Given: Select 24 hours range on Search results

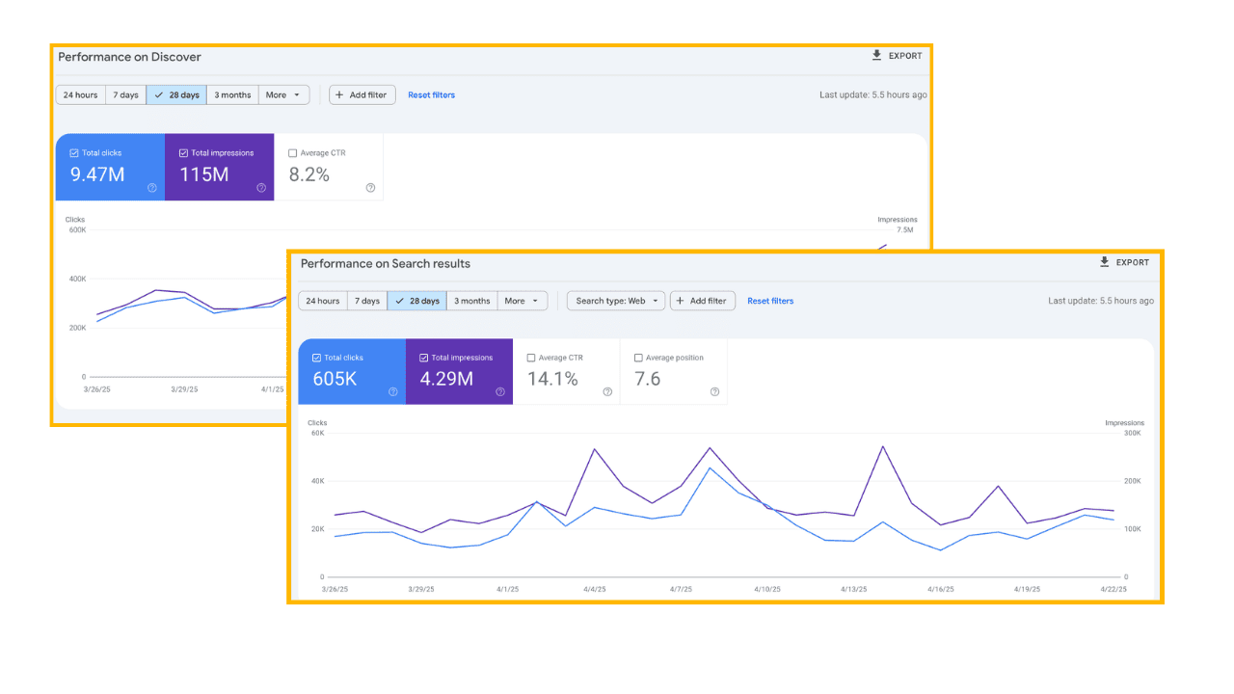Looking at the screenshot, I should tap(323, 301).
